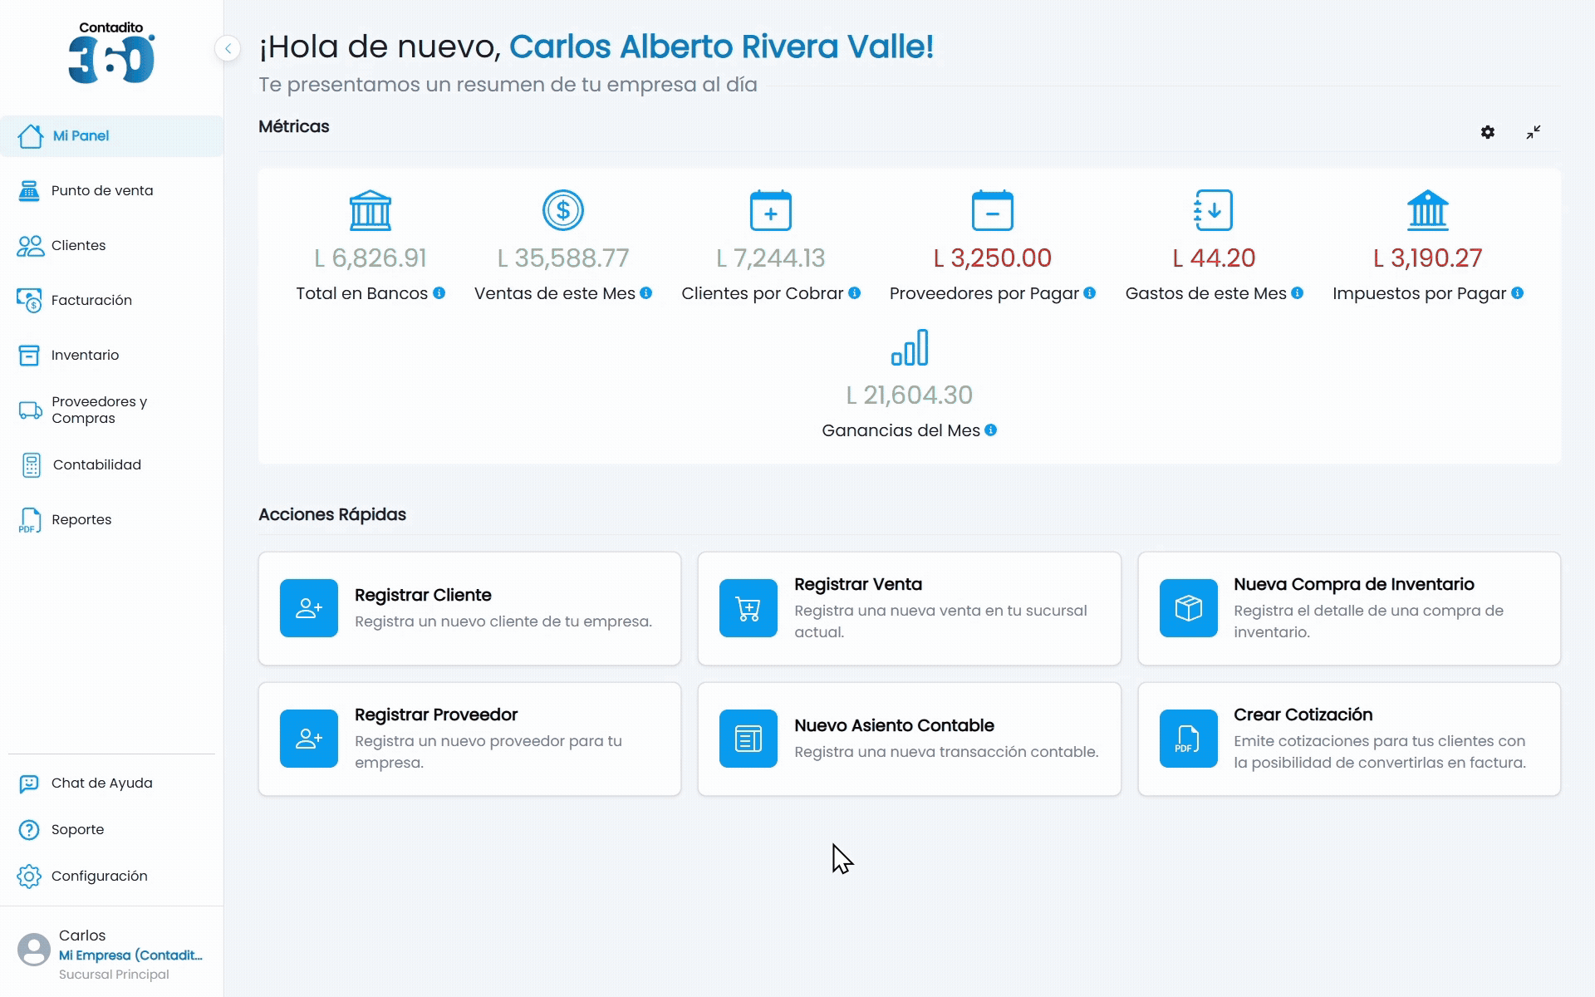This screenshot has height=997, width=1595.
Task: Click the Registrar Cliente quick action card
Action: coord(469,608)
